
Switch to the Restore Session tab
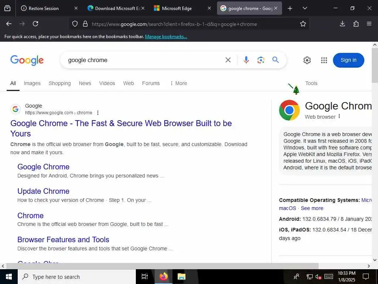click(44, 9)
